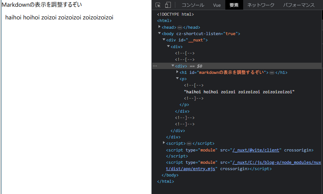Select the closing </p> tag line
Viewport: 323px width, 194px height.
(184, 104)
